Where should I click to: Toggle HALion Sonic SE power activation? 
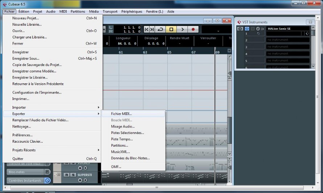point(247,29)
